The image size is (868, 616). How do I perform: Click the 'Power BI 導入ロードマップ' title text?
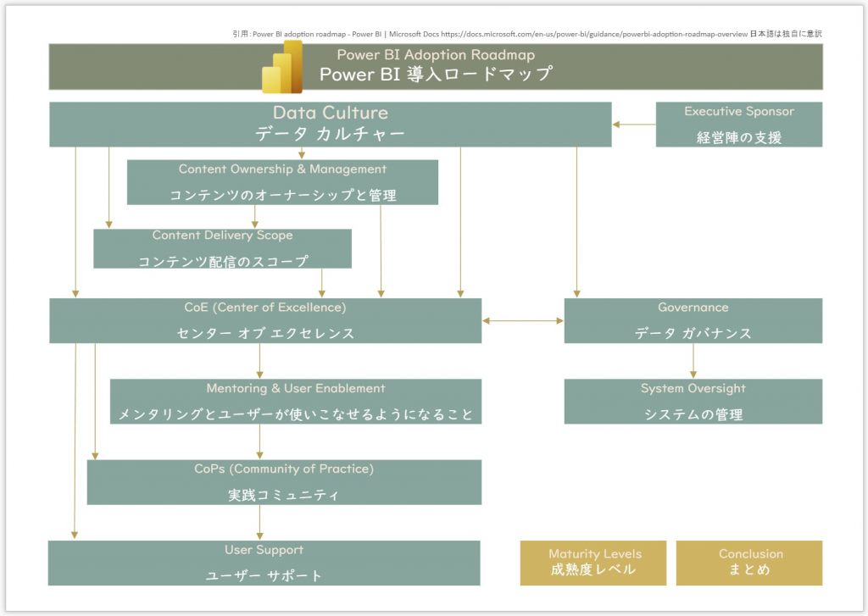[x=436, y=75]
